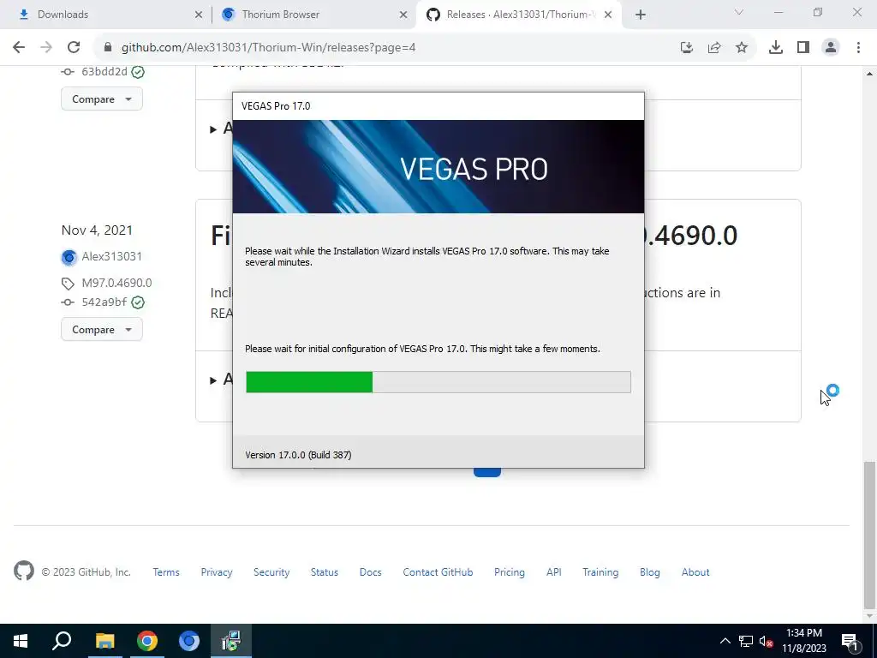Open commit 542a9bf link
The height and width of the screenshot is (658, 877).
[104, 302]
